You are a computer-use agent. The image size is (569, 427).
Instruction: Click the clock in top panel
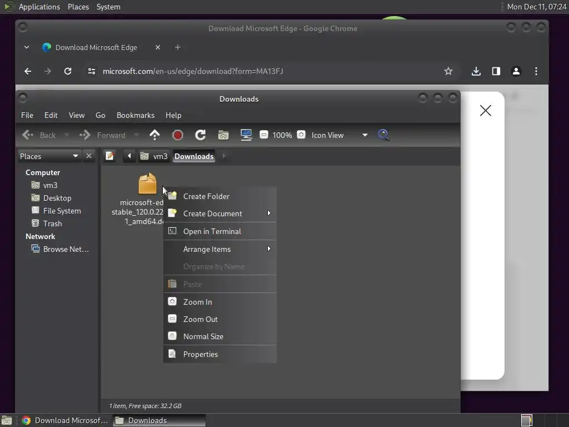(536, 7)
